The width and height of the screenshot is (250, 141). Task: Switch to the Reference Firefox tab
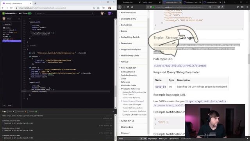click(192, 2)
